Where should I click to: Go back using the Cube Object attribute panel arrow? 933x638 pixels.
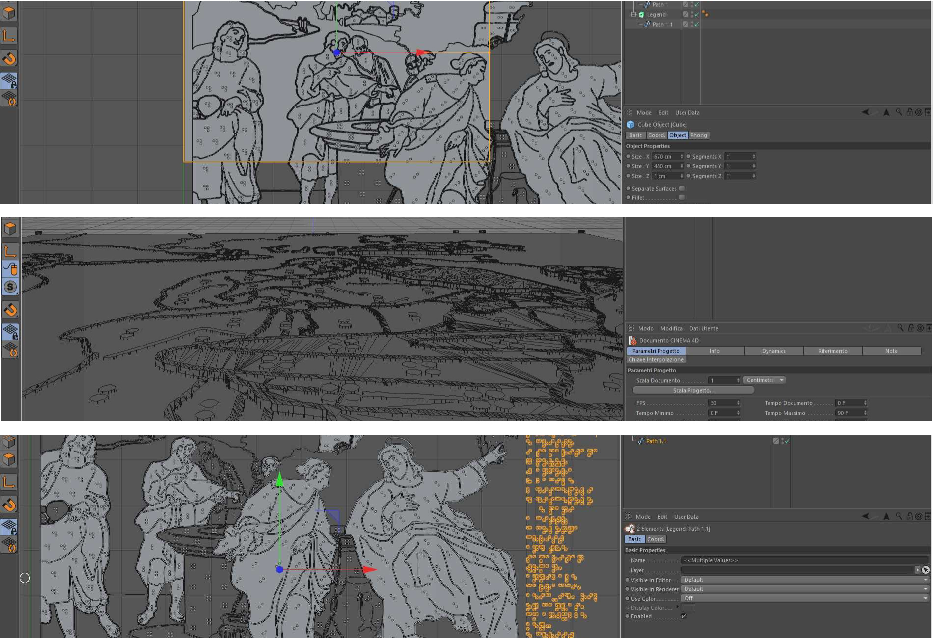[866, 112]
